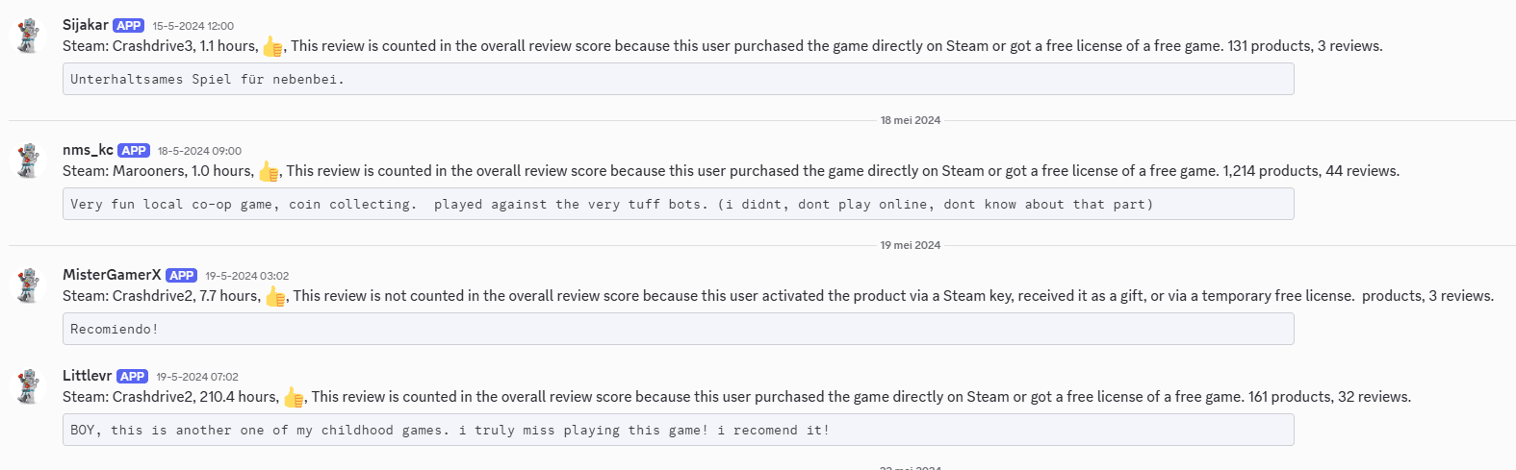
Task: Click 'Steam: Crashdrive2, 7.7 hours' text
Action: 162,296
